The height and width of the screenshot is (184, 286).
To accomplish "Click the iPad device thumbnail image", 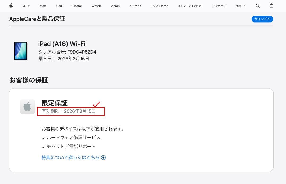I will point(21,51).
